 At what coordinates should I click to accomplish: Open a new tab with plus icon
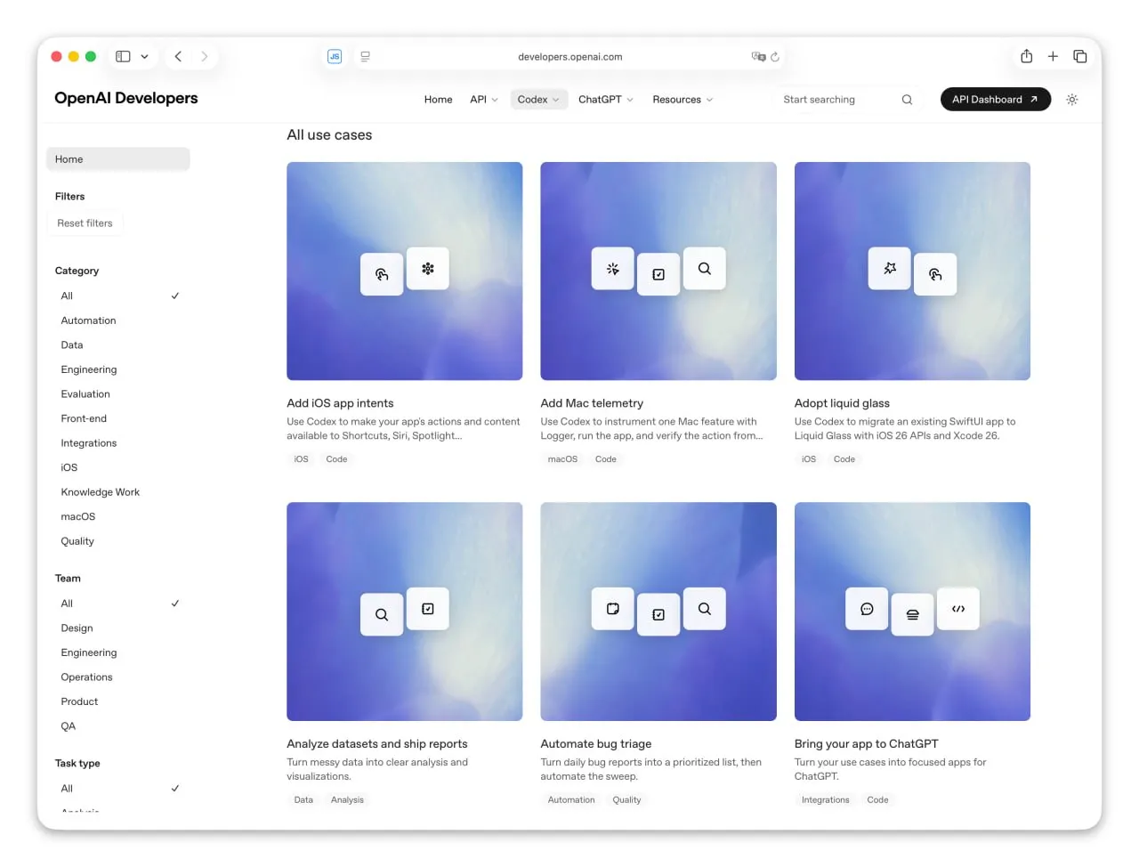click(x=1053, y=56)
